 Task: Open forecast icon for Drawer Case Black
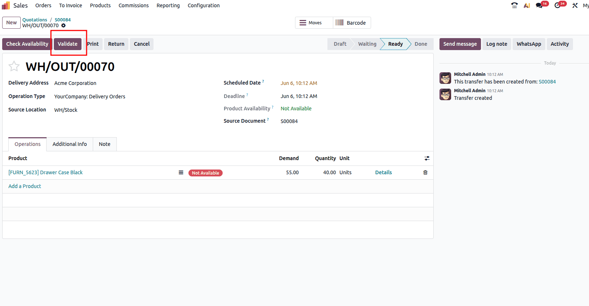click(181, 172)
